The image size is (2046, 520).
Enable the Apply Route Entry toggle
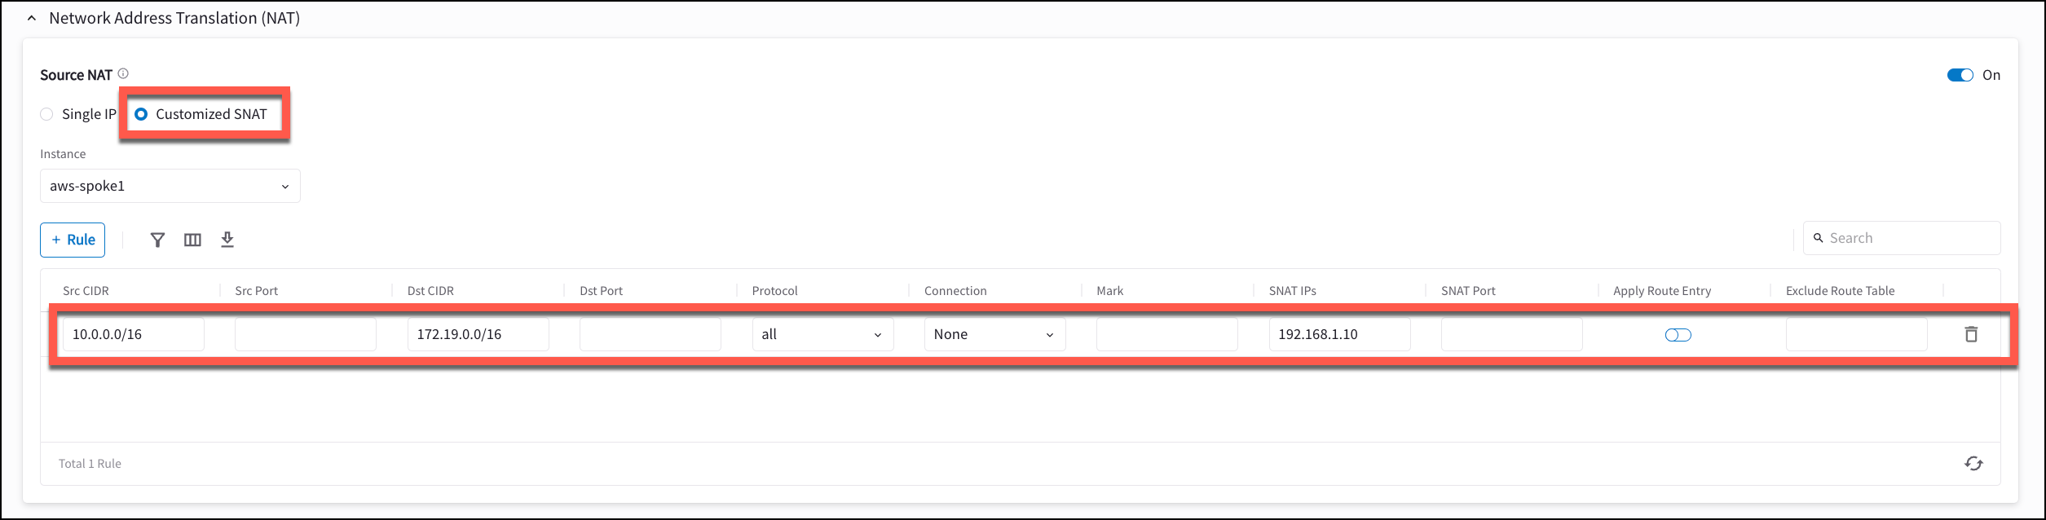[x=1678, y=335]
